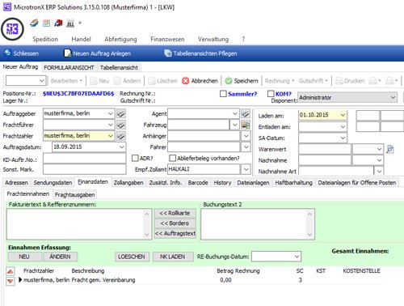Expand the Auftraggeber combo box

pos(111,113)
